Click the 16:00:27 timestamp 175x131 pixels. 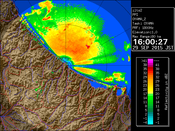pyautogui.click(x=150, y=42)
